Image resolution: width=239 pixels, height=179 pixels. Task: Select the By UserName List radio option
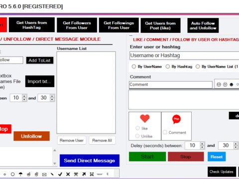(198, 67)
